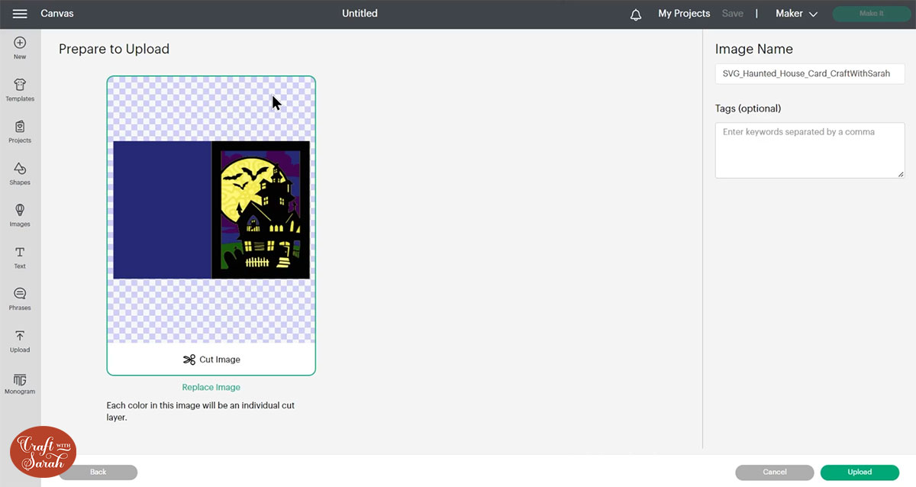916x487 pixels.
Task: Open the hamburger main menu
Action: coord(20,14)
